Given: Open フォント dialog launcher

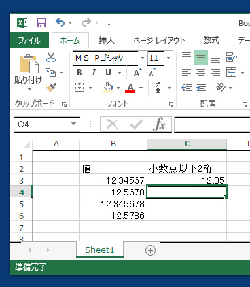Looking at the screenshot, I should point(171,105).
